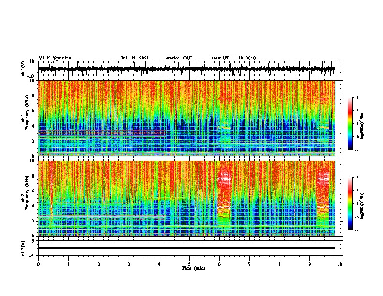Click the time axis tick label "8"
The width and height of the screenshot is (383, 296).
click(280, 264)
